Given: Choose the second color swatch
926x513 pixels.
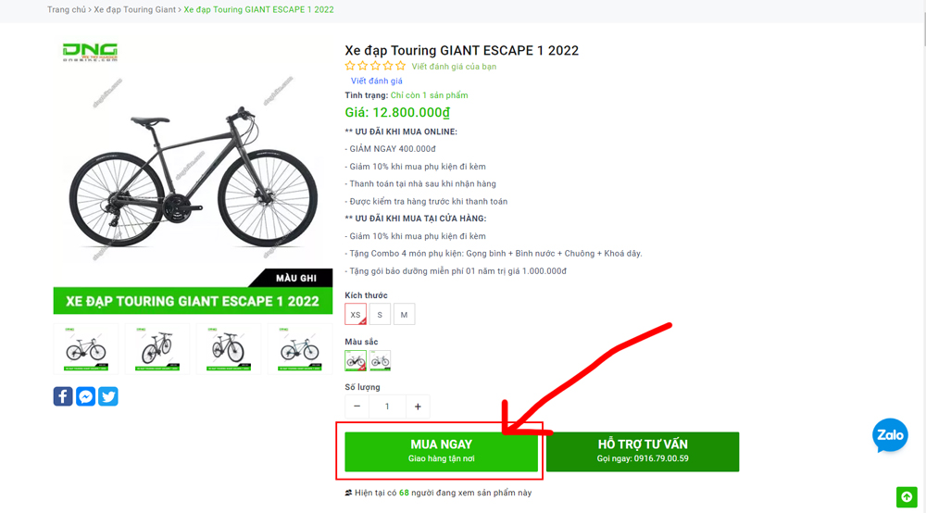Looking at the screenshot, I should coord(380,360).
